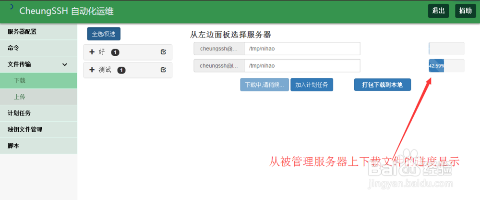Click the badge count next to 测试

click(121, 71)
